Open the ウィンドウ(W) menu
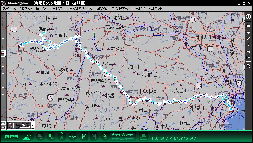This screenshot has height=143, width=253. pyautogui.click(x=120, y=8)
